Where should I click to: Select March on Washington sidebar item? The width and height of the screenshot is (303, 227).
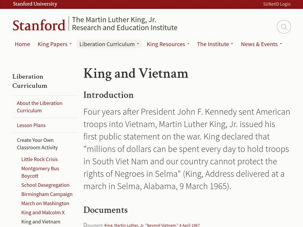[x=45, y=203]
